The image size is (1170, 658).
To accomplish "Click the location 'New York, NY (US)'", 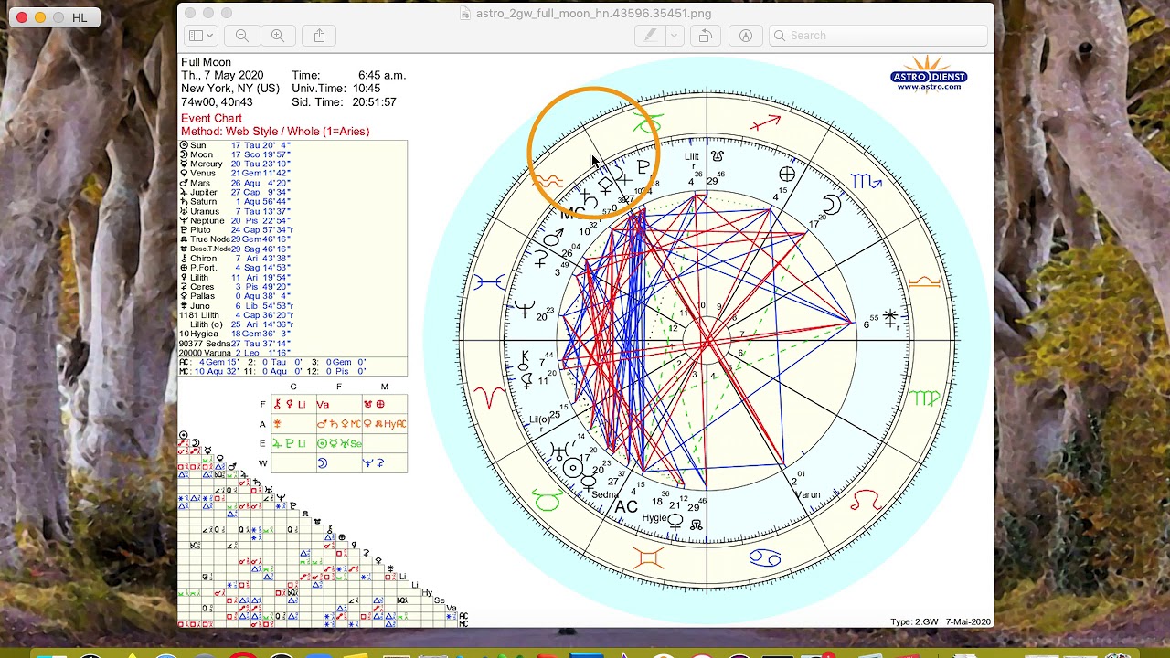I will (x=230, y=89).
